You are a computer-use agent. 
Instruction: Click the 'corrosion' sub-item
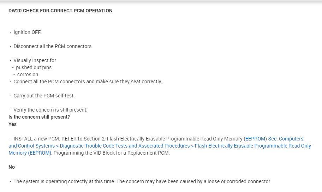point(28,74)
